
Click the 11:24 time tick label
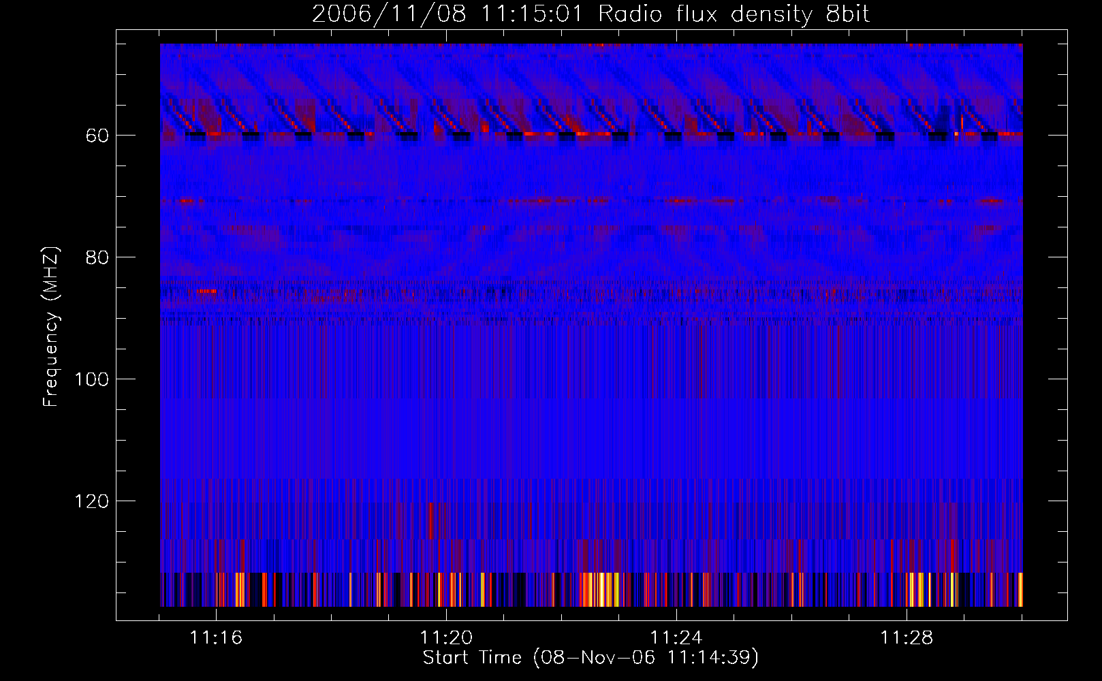coord(676,638)
